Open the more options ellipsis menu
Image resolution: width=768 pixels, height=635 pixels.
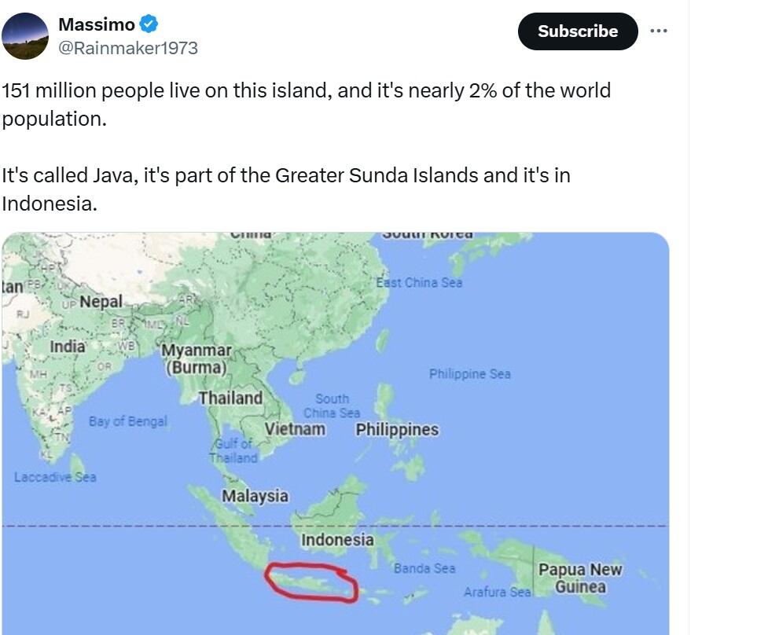coord(659,31)
